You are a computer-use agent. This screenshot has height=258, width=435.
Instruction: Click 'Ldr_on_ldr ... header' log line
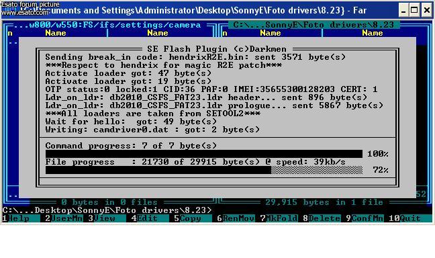tap(206, 97)
